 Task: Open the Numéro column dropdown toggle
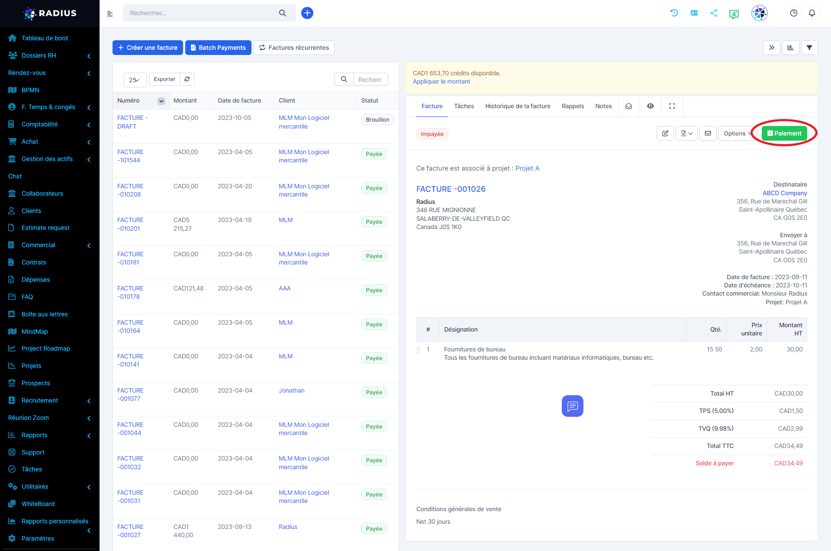point(161,101)
